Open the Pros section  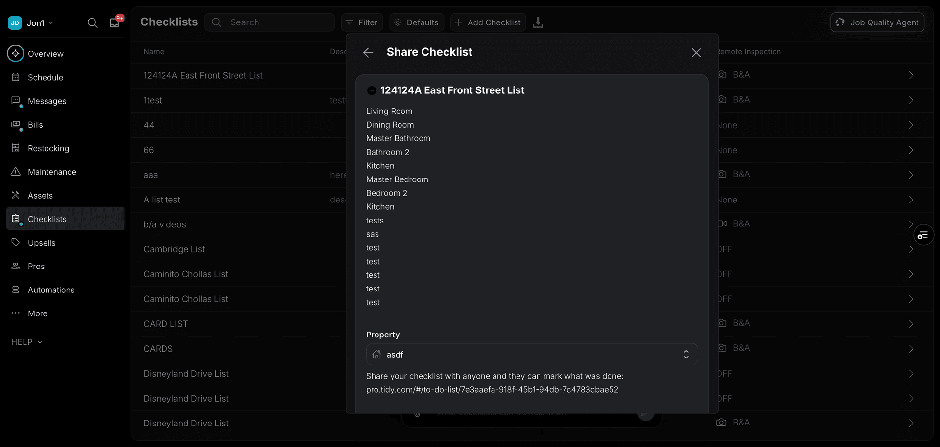click(x=35, y=266)
